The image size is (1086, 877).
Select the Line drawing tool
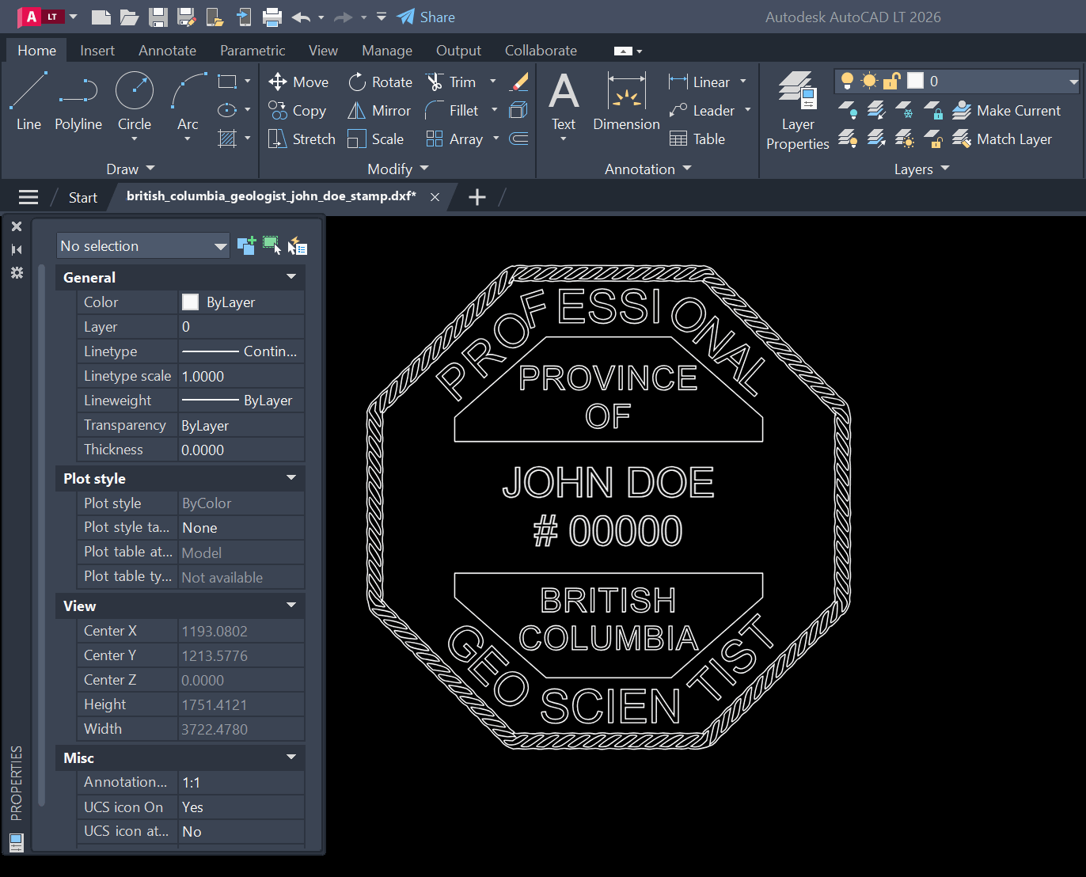[28, 101]
